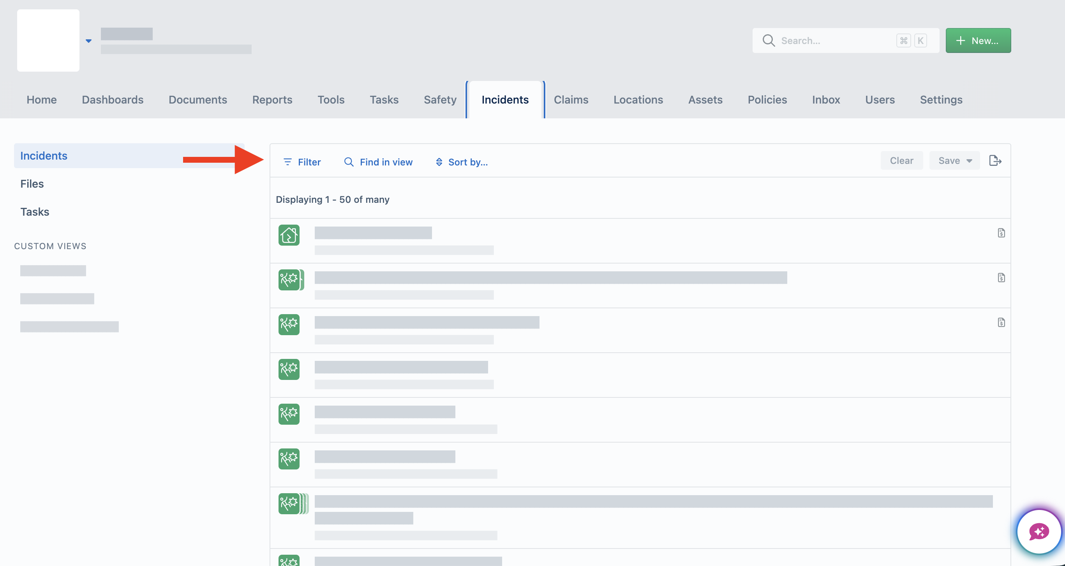
Task: Click into the Search... field
Action: coord(845,40)
